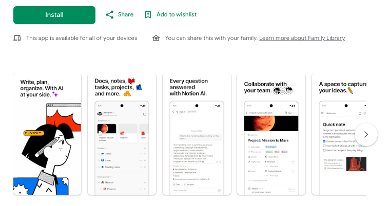Click 'You can share this with your family' text
The image size is (389, 206).
click(x=211, y=38)
